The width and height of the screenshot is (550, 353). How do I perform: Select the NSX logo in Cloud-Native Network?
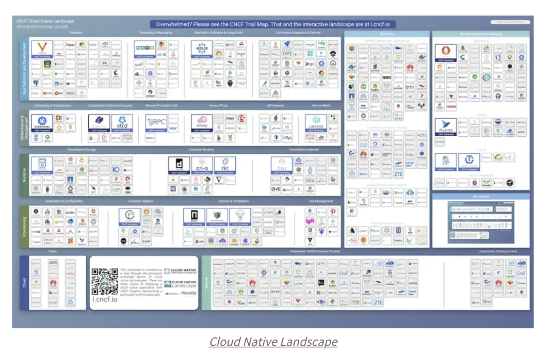point(310,180)
